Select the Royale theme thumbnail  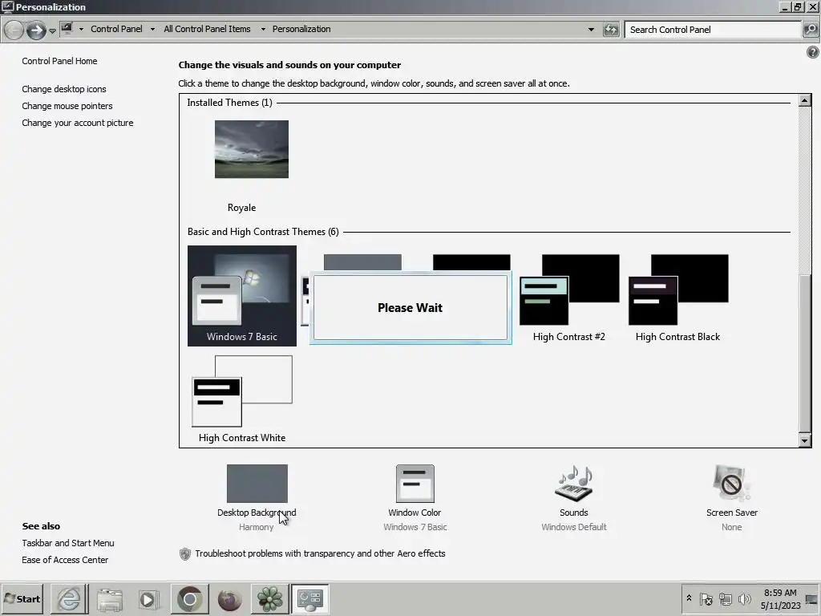coord(251,149)
